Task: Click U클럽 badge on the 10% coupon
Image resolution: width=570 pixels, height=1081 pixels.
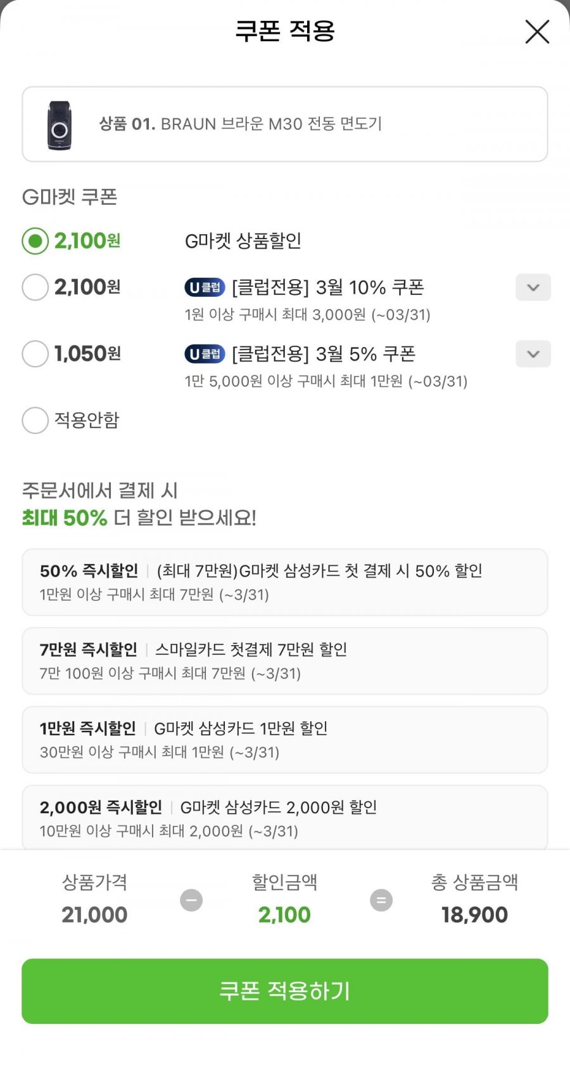Action: tap(205, 287)
